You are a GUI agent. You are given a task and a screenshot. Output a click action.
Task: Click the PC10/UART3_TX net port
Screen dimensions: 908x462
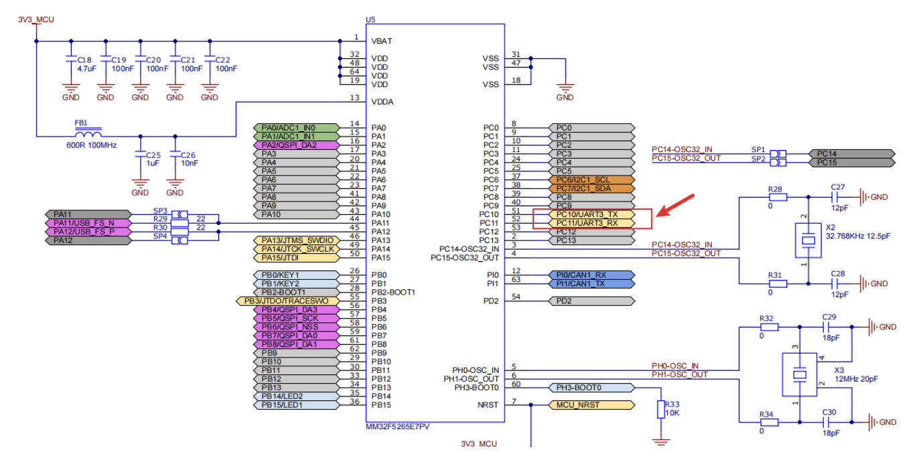coord(592,214)
